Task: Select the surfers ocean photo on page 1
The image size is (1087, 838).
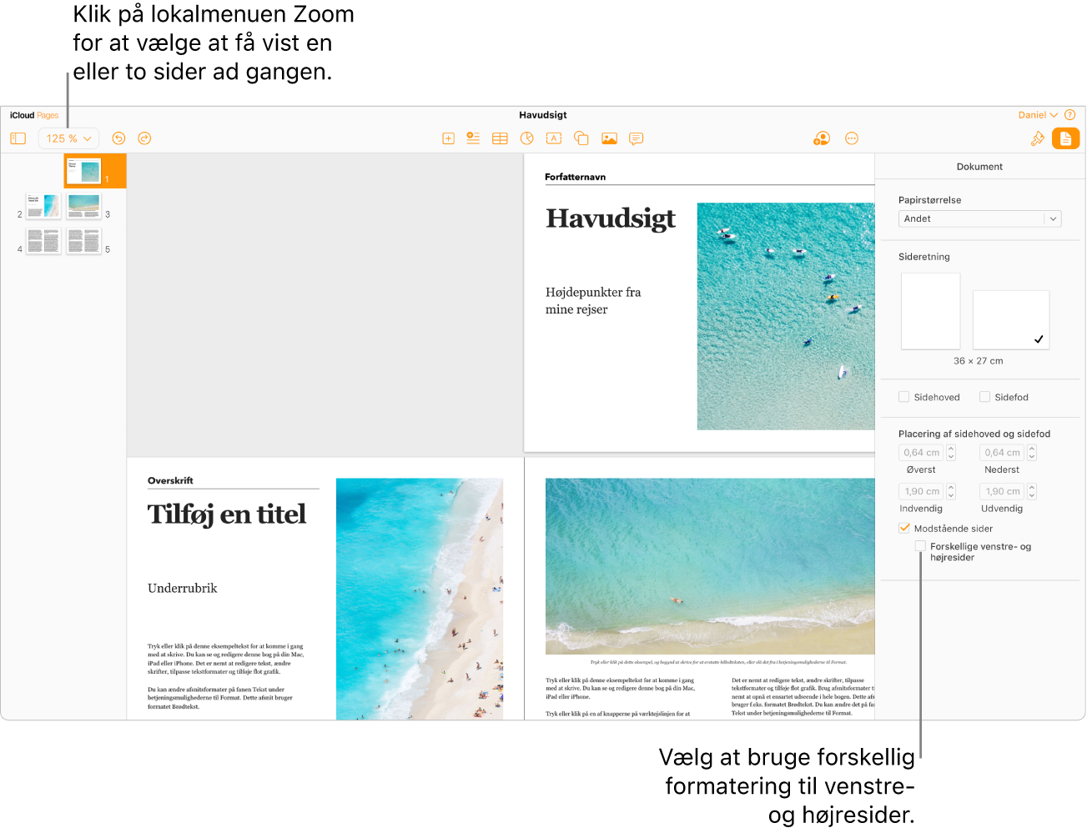Action: coord(786,316)
